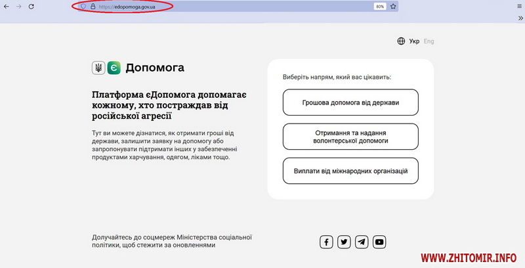
Task: Choose Виплати від міжнародних організацій
Action: click(350, 171)
